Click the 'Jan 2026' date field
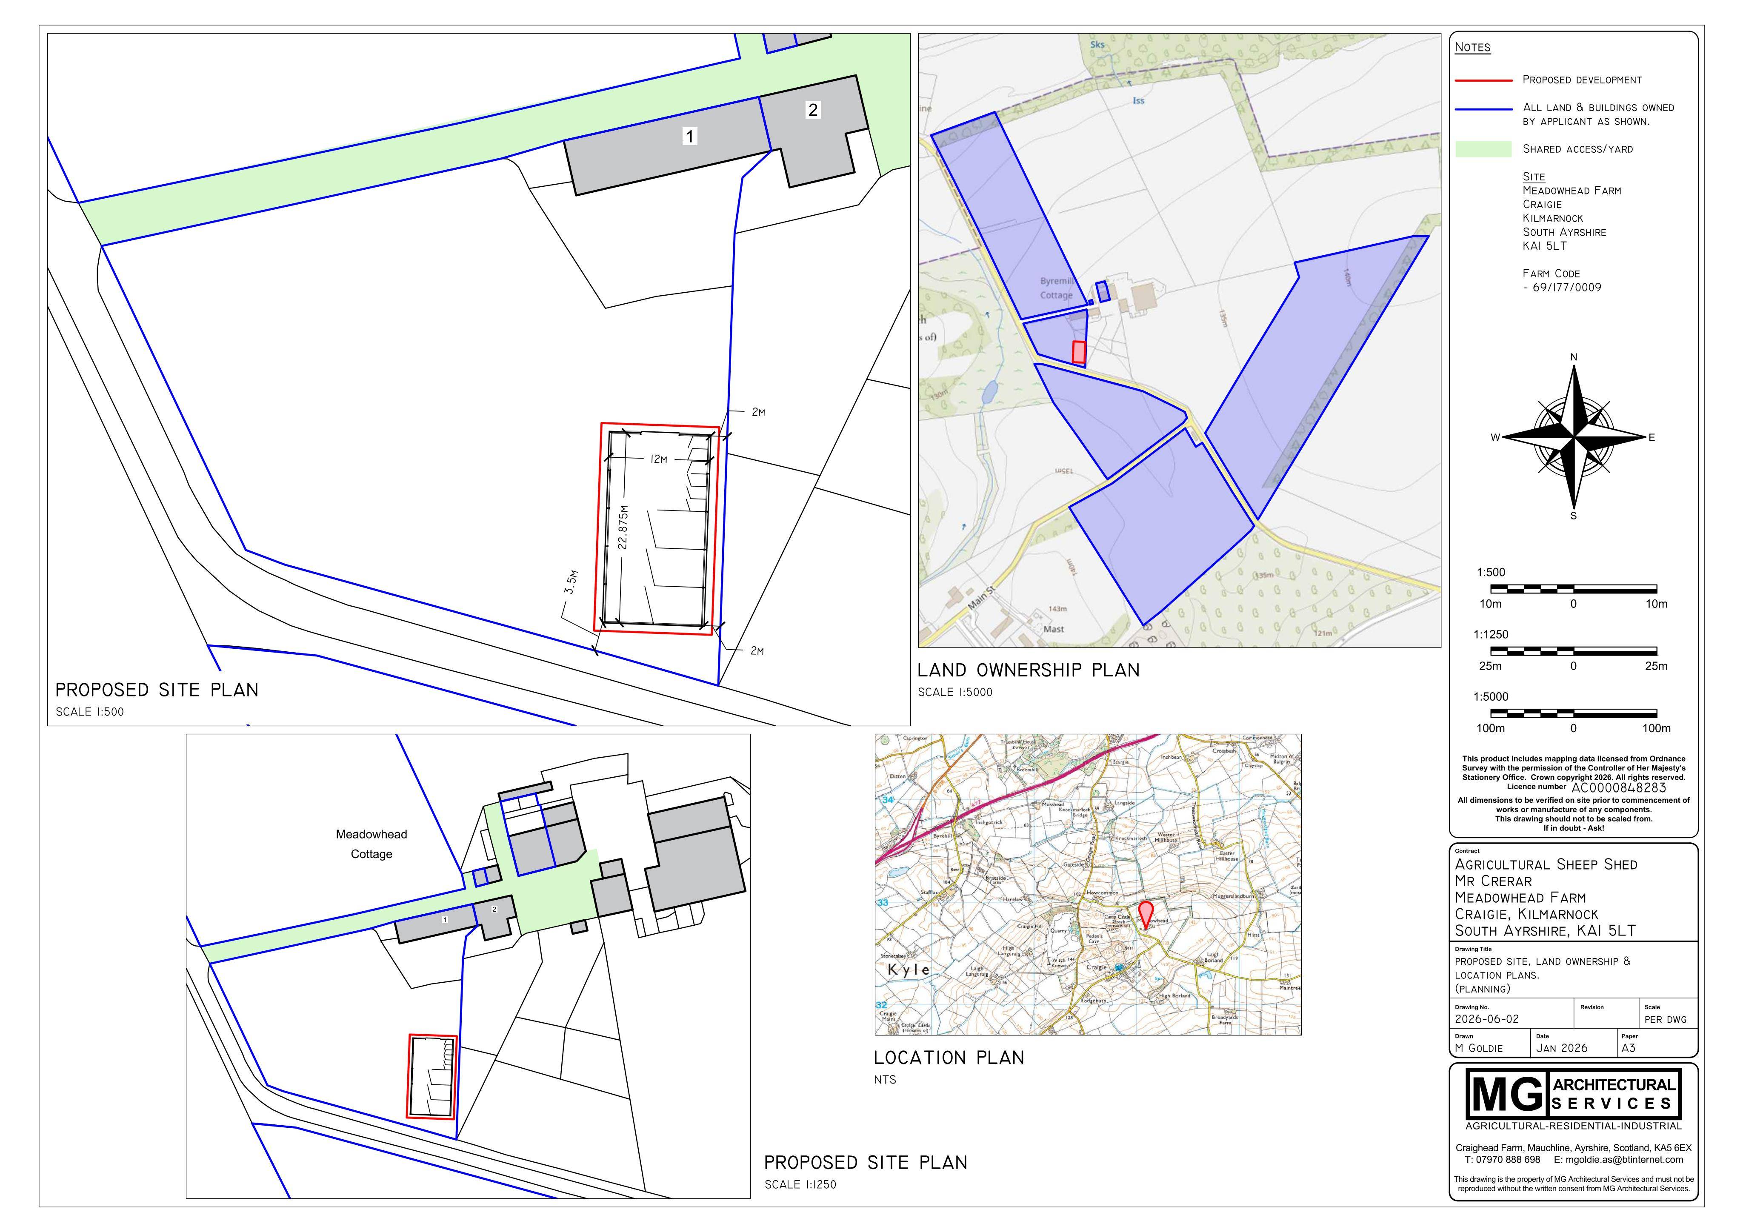The height and width of the screenshot is (1232, 1743). 1562,1048
